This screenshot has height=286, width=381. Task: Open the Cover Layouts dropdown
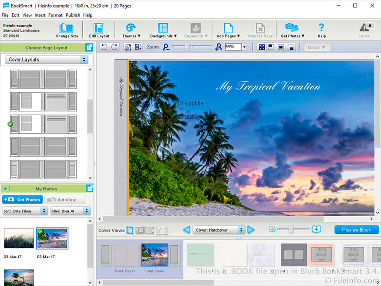(46, 60)
